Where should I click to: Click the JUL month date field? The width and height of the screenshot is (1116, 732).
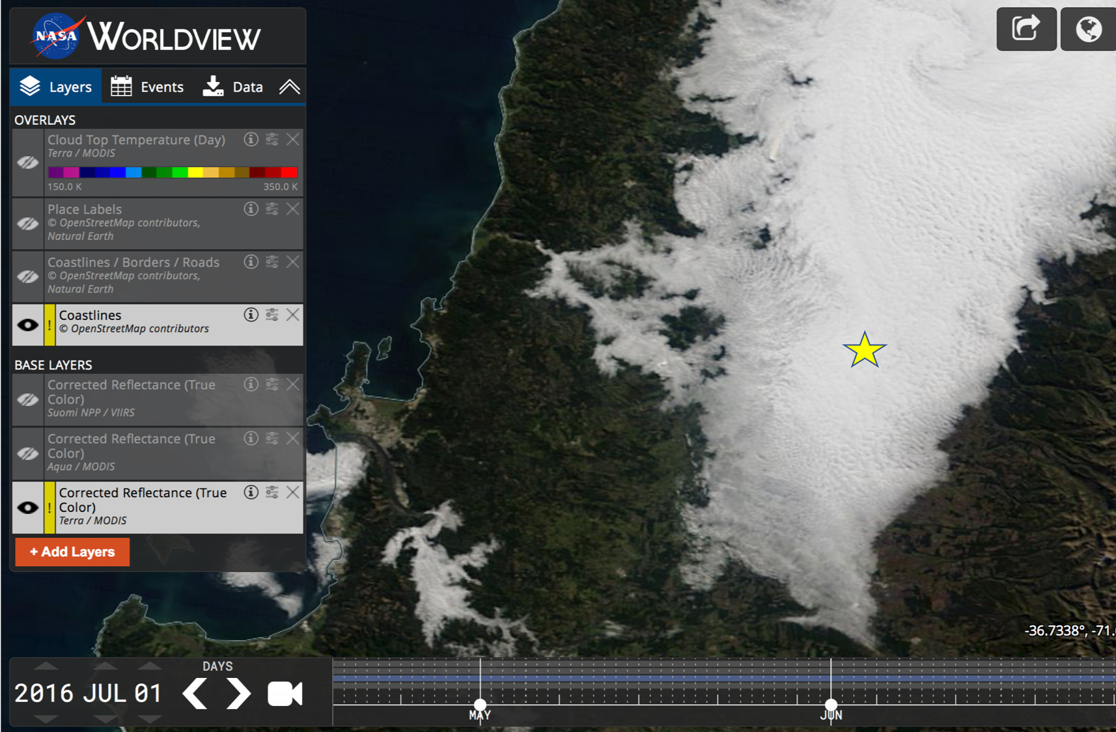pyautogui.click(x=104, y=694)
